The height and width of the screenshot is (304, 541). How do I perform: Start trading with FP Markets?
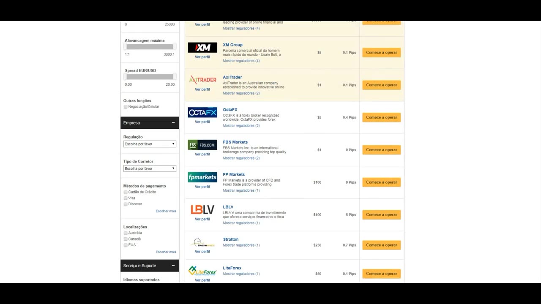pos(381,182)
